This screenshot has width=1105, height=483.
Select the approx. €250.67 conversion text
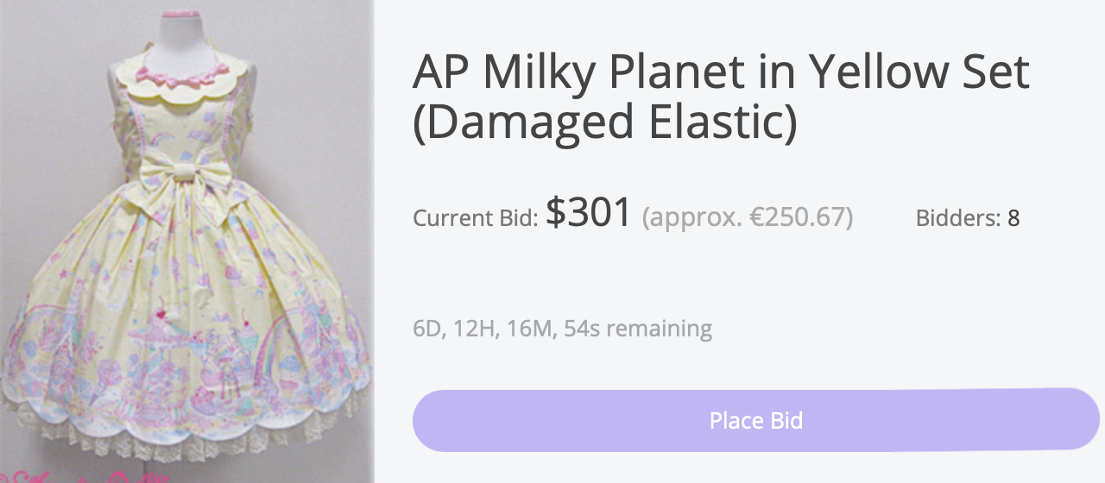tap(747, 218)
